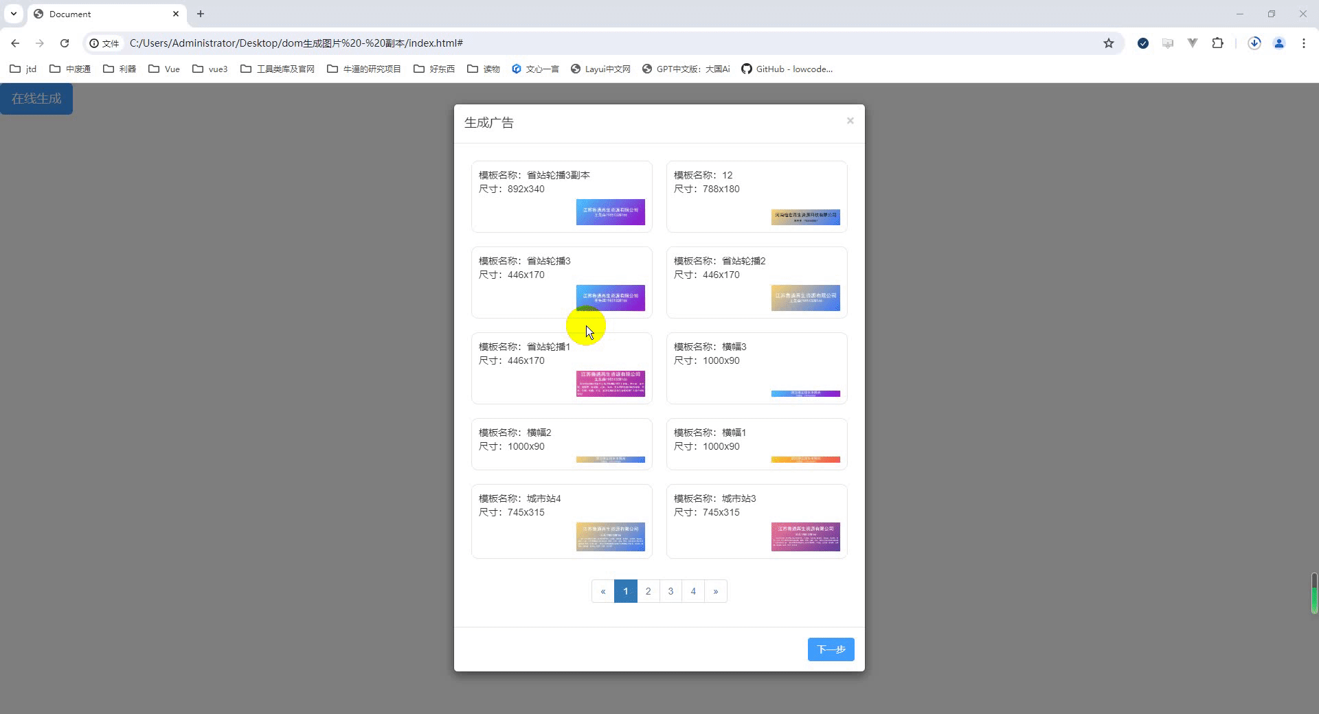Open the jtd bookmark folder

(23, 69)
